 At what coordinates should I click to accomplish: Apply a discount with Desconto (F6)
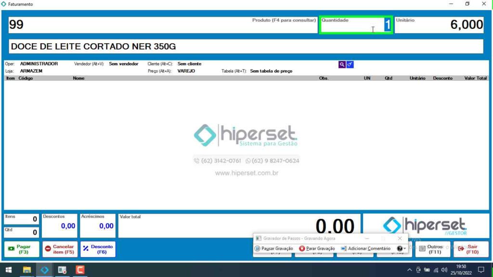pos(98,249)
